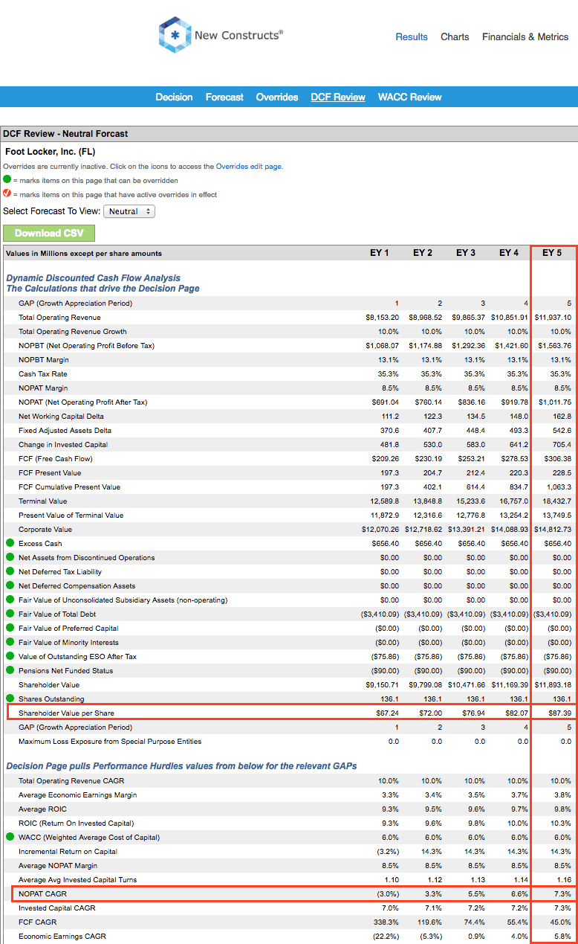Click the NOPBT Margin row label

pyautogui.click(x=44, y=360)
